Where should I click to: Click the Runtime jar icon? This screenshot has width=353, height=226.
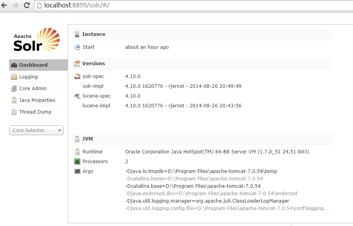coord(77,152)
